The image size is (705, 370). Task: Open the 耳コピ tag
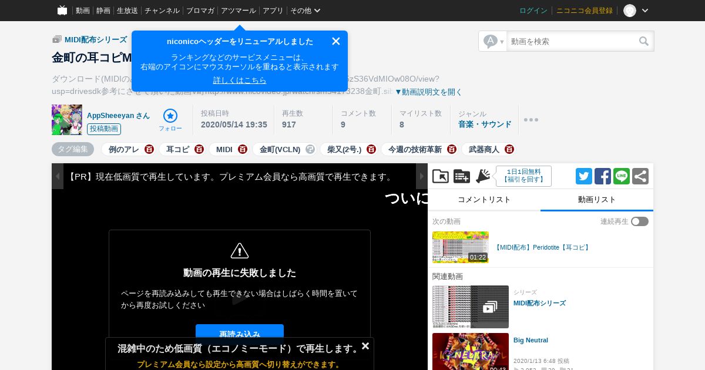click(x=178, y=149)
